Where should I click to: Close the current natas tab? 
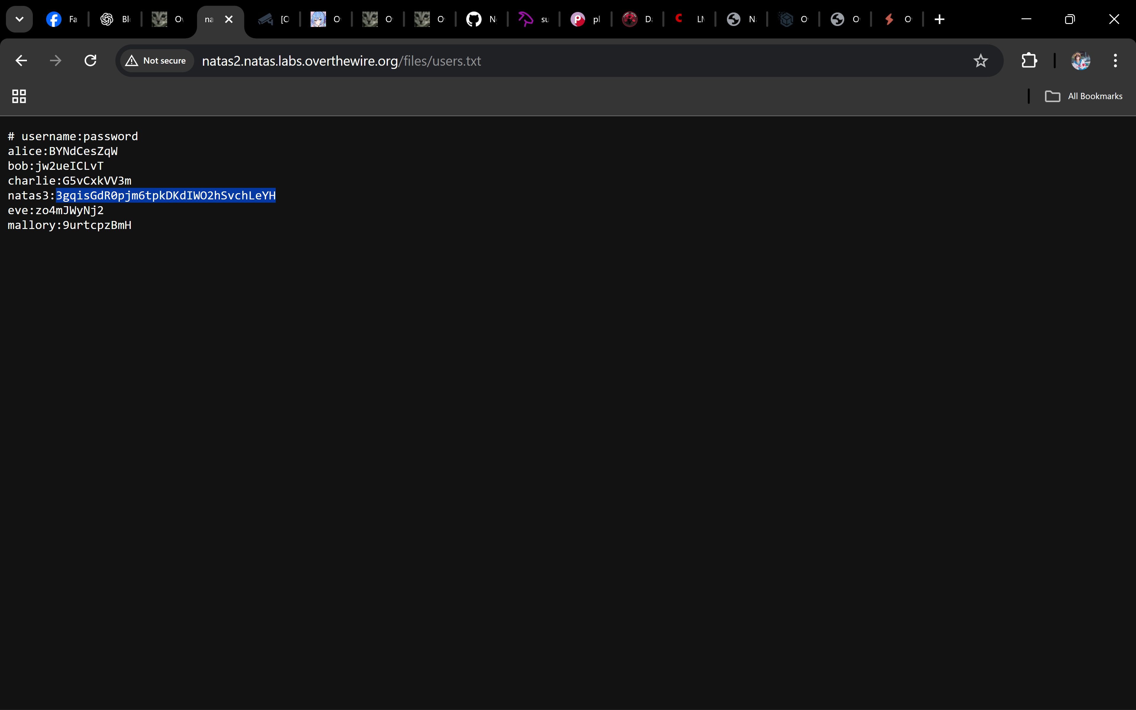[x=229, y=19]
